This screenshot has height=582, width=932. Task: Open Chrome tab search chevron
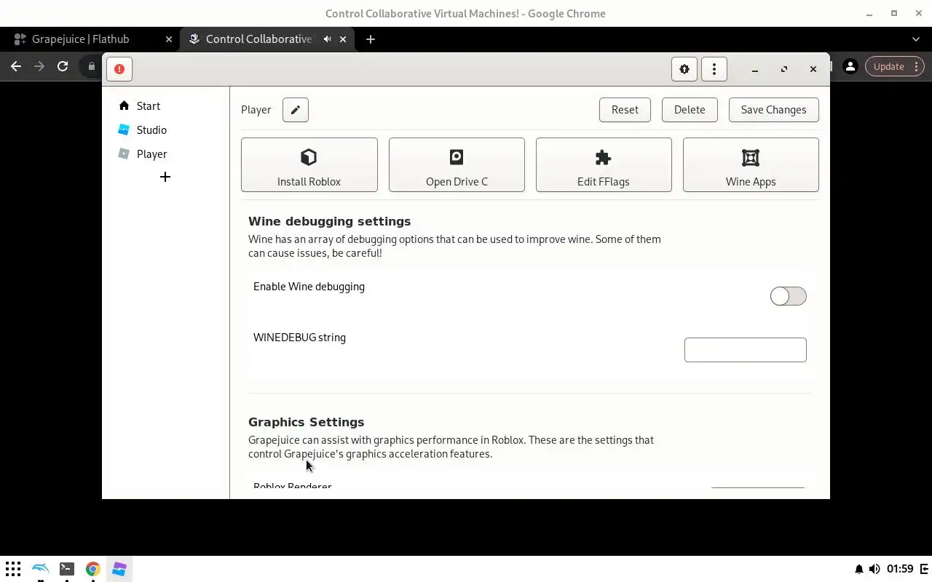(916, 39)
